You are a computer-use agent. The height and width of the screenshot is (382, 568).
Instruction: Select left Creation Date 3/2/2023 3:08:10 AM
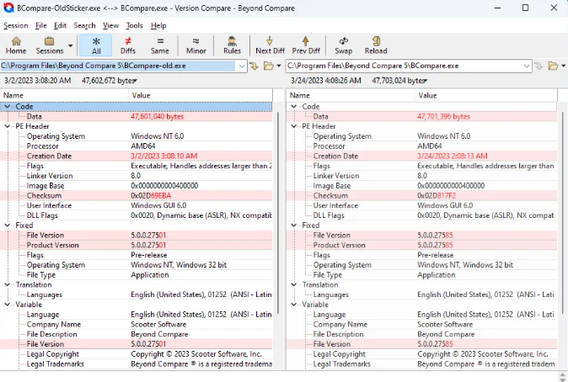click(164, 156)
